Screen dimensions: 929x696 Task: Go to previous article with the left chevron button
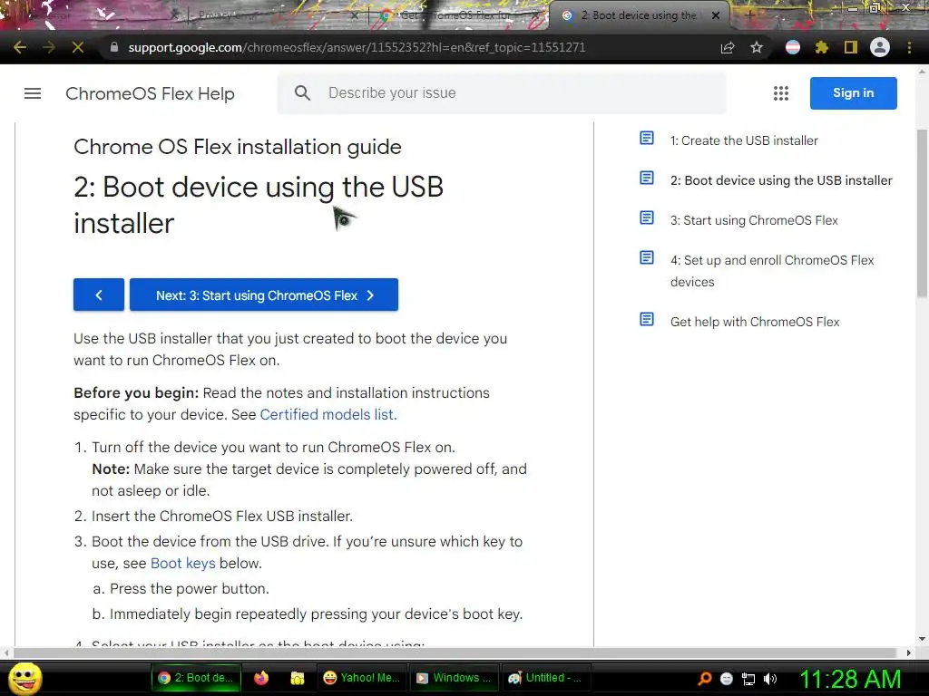click(x=99, y=295)
